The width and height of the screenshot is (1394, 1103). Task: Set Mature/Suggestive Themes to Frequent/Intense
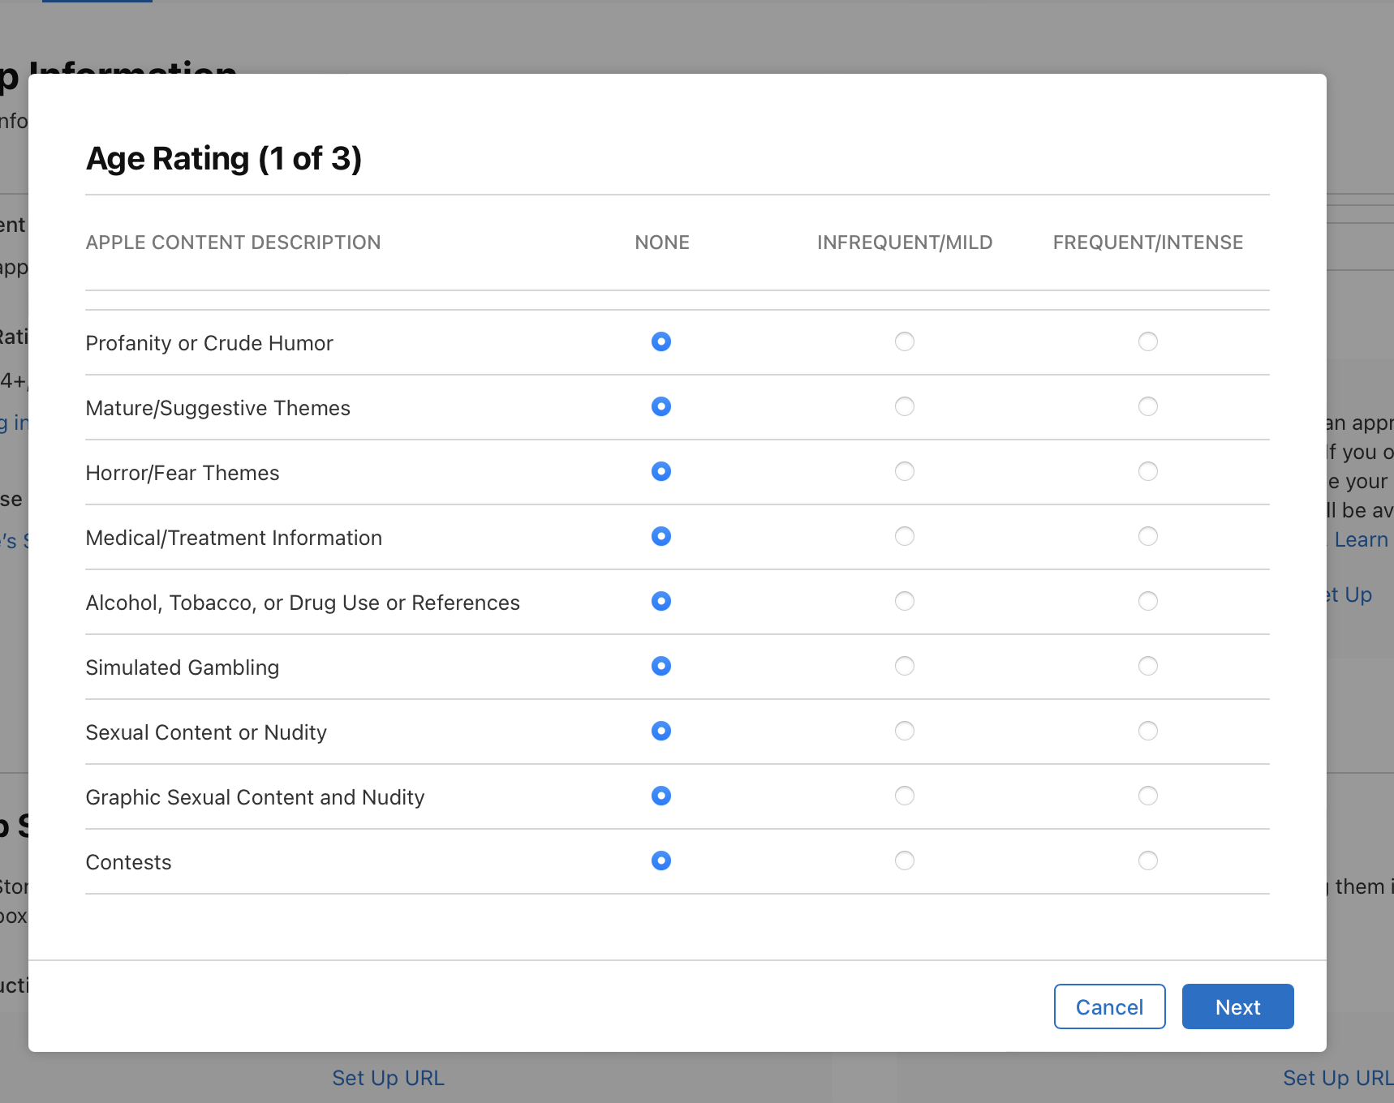[1148, 406]
